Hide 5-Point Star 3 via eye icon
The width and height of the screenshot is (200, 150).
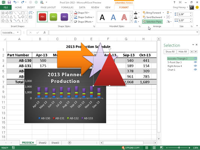[x=195, y=62]
